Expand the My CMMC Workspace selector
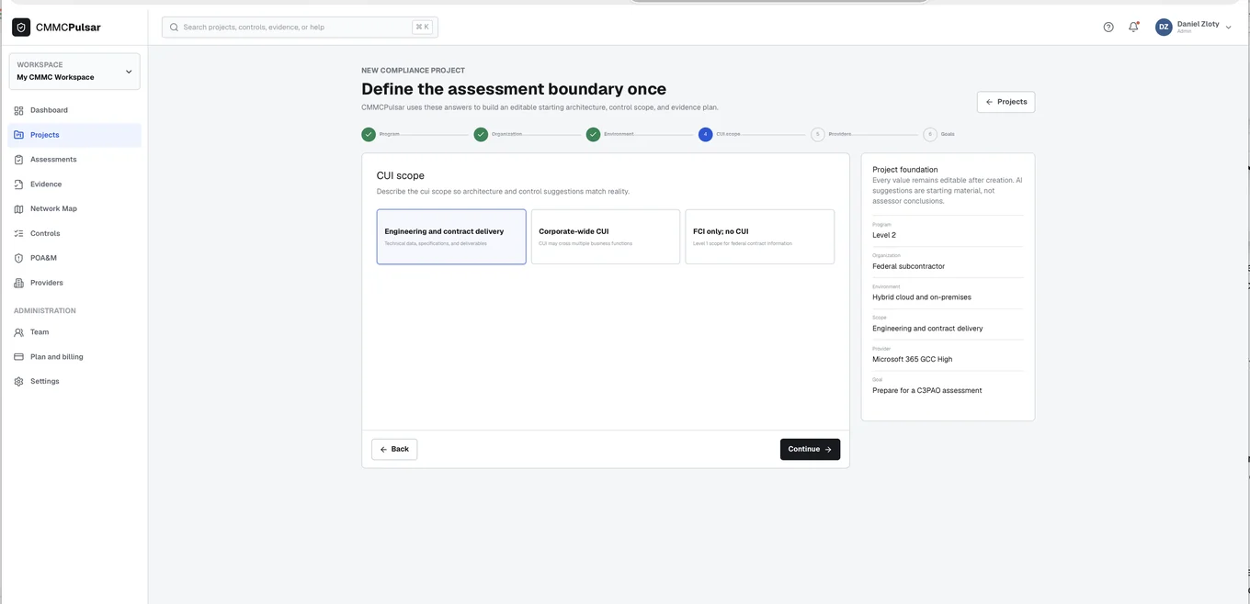 coord(74,72)
